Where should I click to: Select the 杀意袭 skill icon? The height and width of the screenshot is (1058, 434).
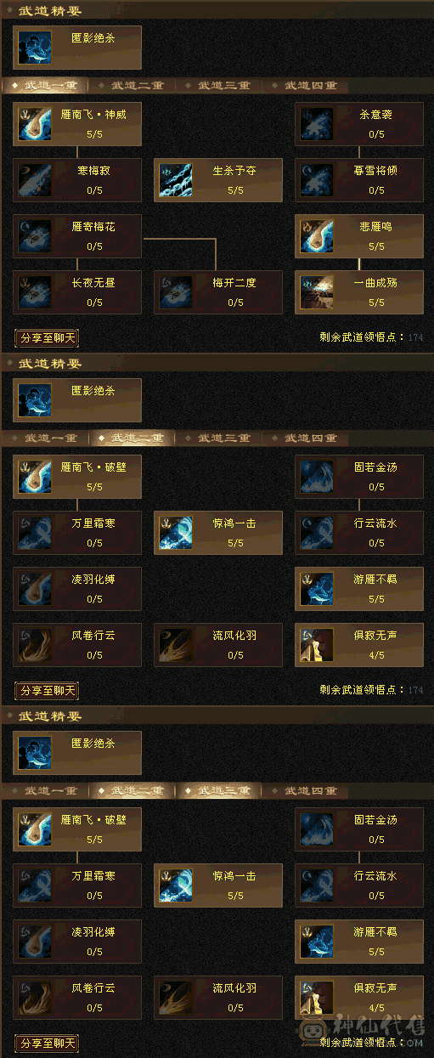click(x=316, y=124)
